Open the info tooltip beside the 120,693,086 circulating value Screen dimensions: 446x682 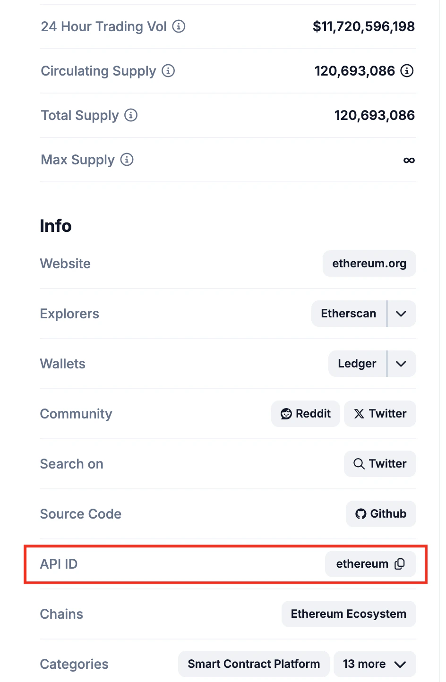click(x=407, y=71)
